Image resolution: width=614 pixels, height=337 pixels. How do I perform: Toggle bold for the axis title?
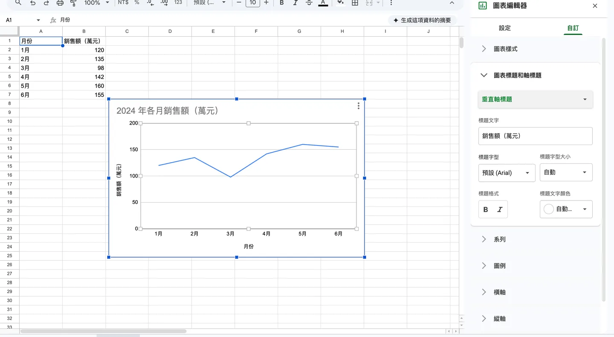pyautogui.click(x=486, y=209)
